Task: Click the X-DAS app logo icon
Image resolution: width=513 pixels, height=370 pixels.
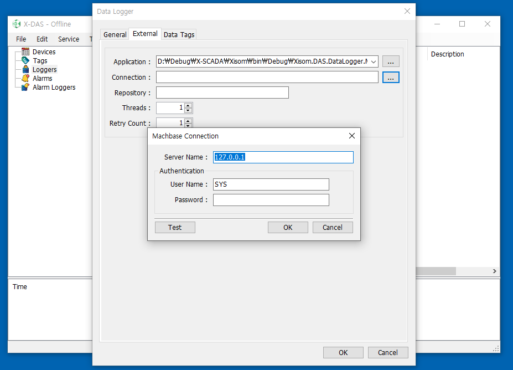Action: click(x=17, y=24)
